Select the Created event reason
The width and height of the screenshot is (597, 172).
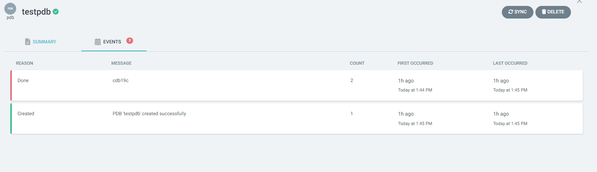click(x=26, y=114)
